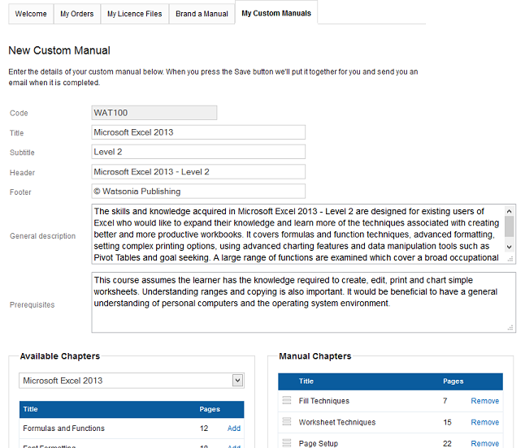Click General description scrollbar thumb

coord(509,226)
